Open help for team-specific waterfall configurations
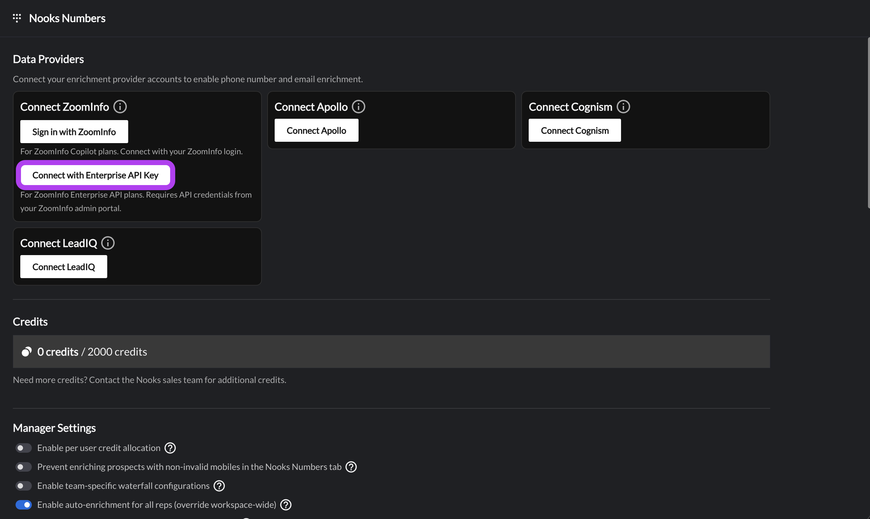Image resolution: width=870 pixels, height=519 pixels. (219, 486)
